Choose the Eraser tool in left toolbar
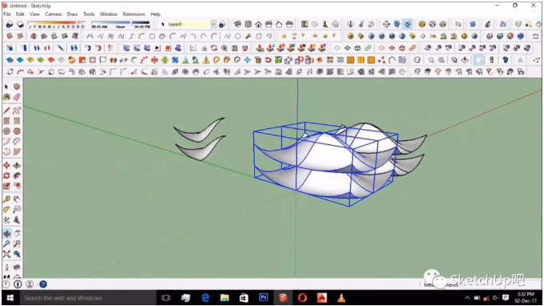Screen dimensions: 544x306 17,97
